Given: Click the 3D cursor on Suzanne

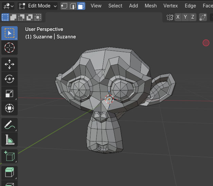Looking at the screenshot, I should pyautogui.click(x=109, y=99).
